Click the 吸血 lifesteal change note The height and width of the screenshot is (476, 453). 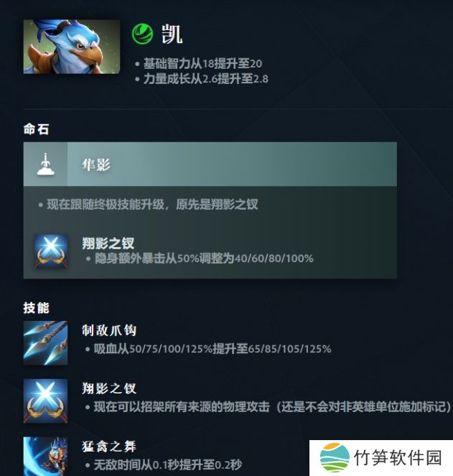tap(213, 349)
